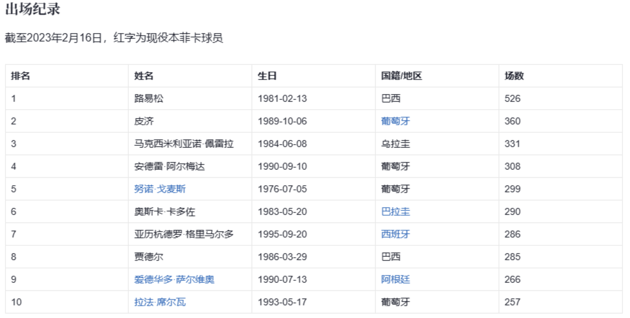This screenshot has width=630, height=318.
Task: Click the appearances value 285
Action: pos(513,257)
